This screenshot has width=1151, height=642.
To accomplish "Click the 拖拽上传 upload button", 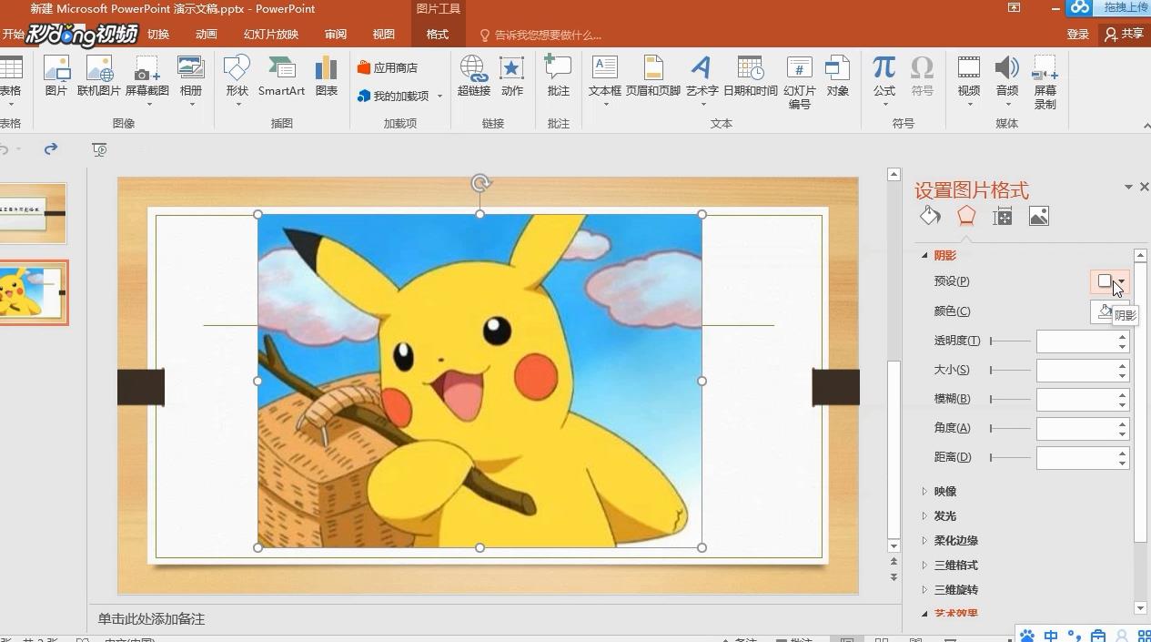I will [1107, 7].
